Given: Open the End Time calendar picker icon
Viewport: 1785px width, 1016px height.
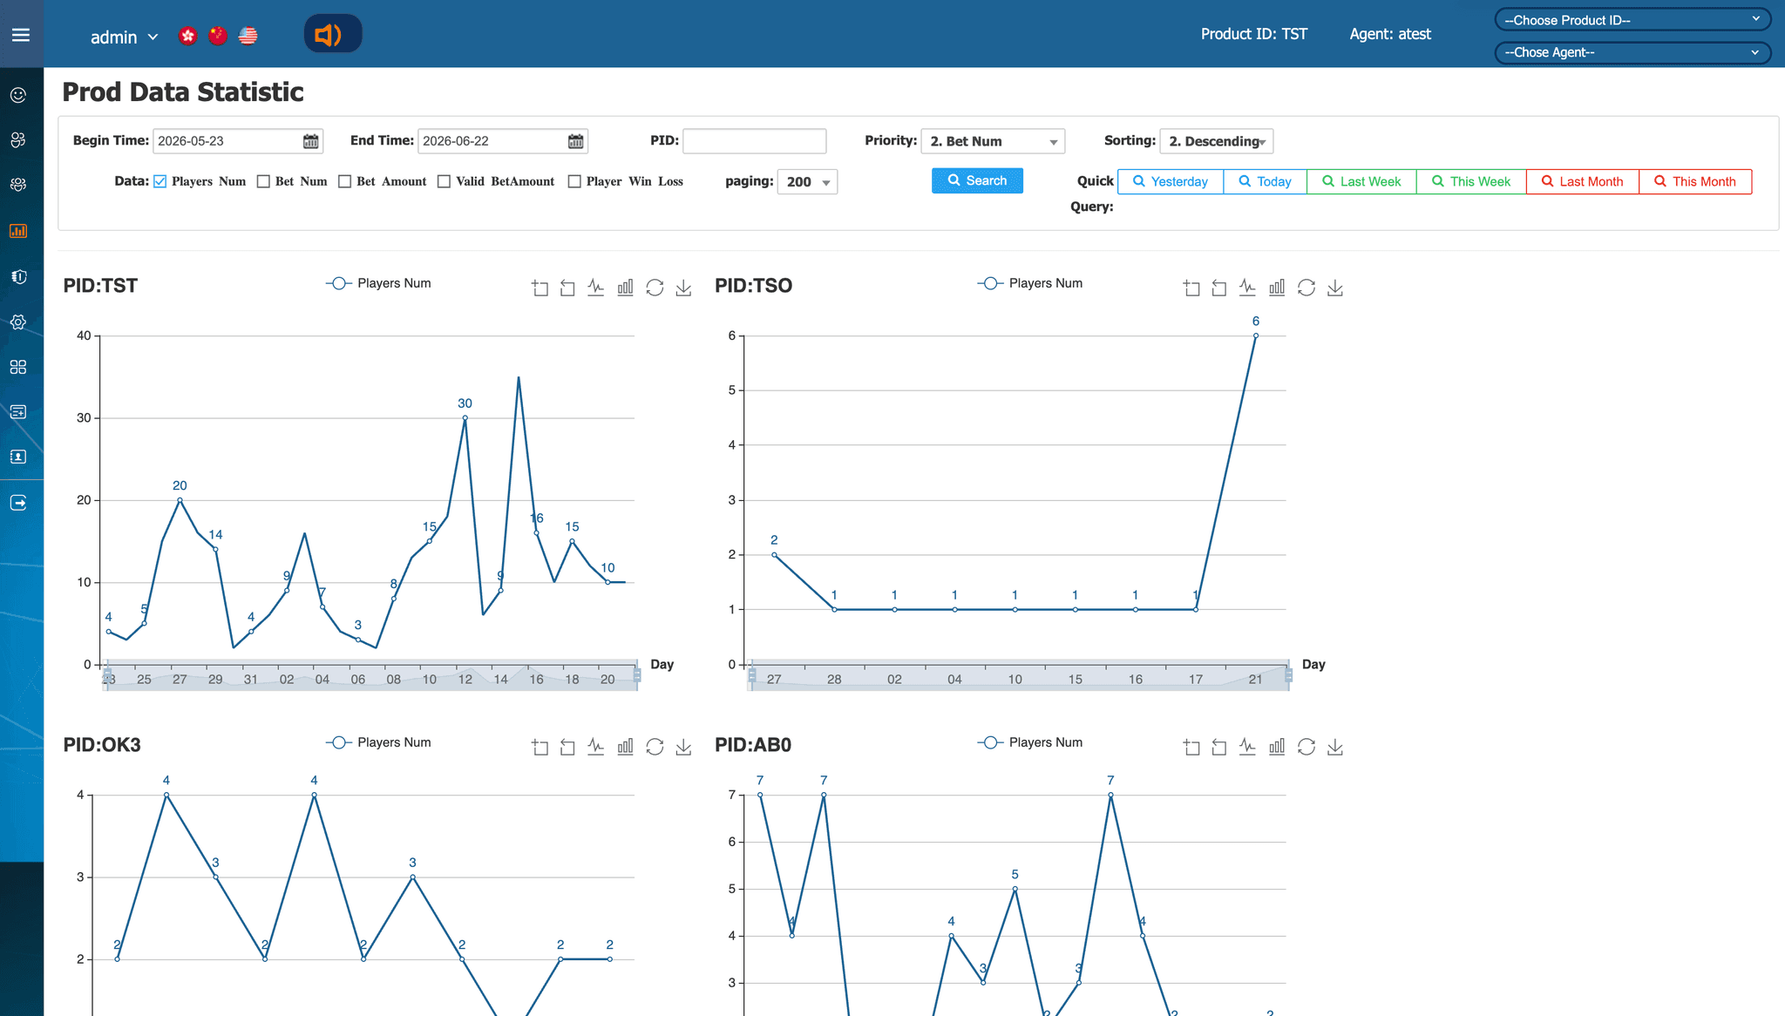Looking at the screenshot, I should [576, 141].
